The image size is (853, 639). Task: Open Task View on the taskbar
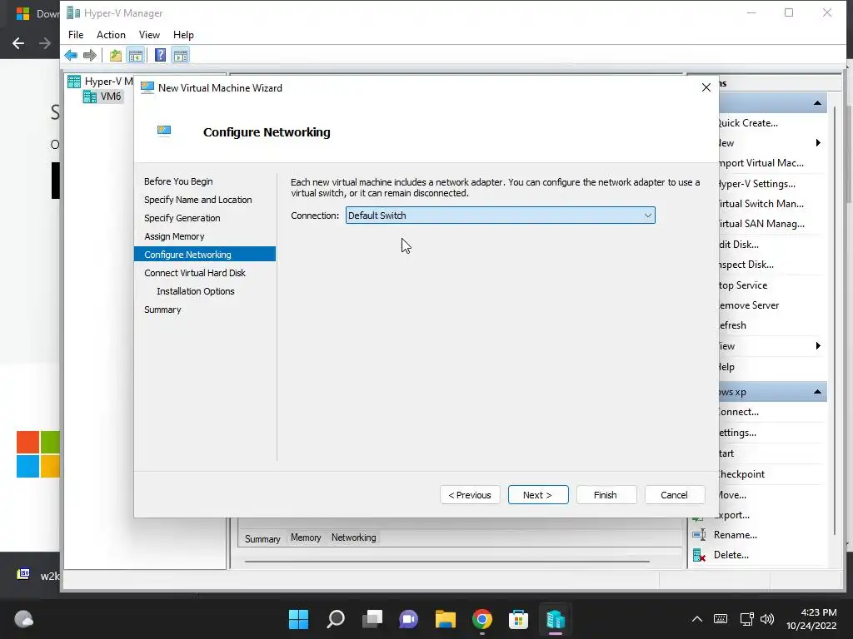(372, 619)
